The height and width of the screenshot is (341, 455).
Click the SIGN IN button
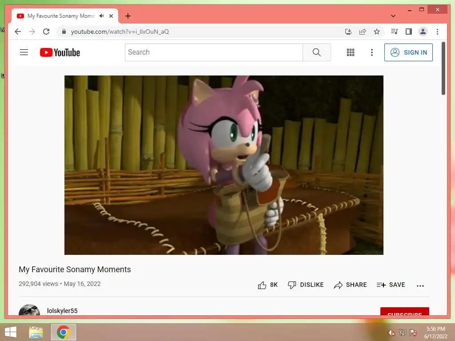point(409,52)
